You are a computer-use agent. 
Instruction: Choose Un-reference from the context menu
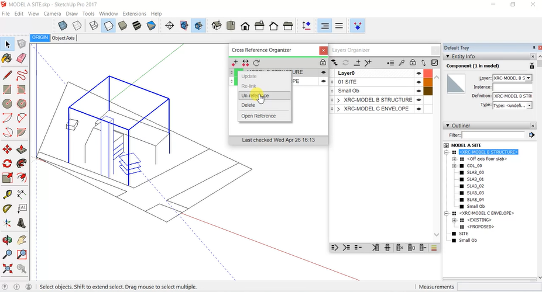[x=255, y=95]
